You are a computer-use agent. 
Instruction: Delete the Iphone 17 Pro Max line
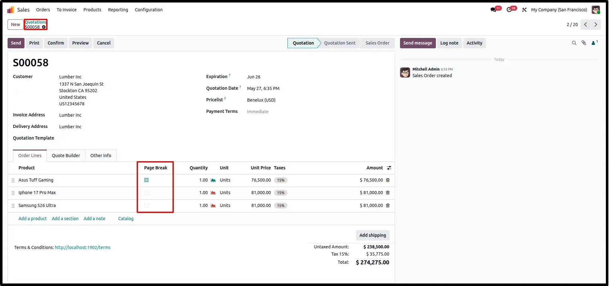pos(388,193)
